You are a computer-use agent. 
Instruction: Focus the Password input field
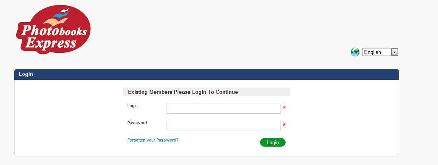click(x=223, y=126)
